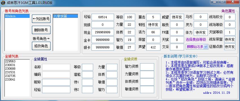The width and height of the screenshot is (240, 101).
Task: Click the mount 智力 input field
Action: [112, 90]
